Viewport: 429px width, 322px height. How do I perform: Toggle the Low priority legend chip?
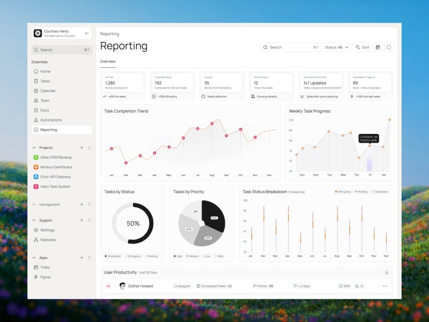pos(207,256)
